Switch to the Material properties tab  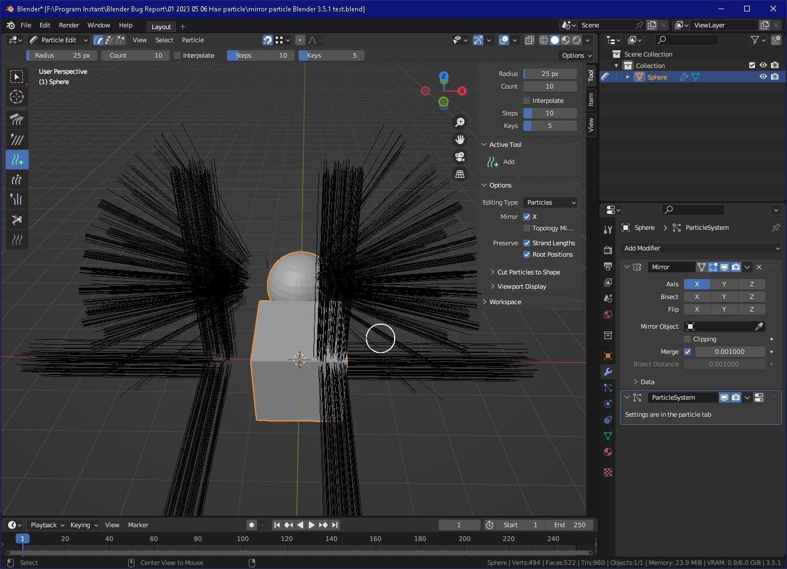[608, 451]
